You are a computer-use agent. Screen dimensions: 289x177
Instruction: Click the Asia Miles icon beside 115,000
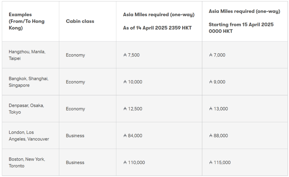tap(211, 163)
